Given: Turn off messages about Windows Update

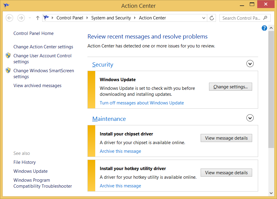Looking at the screenshot, I should pyautogui.click(x=142, y=103).
